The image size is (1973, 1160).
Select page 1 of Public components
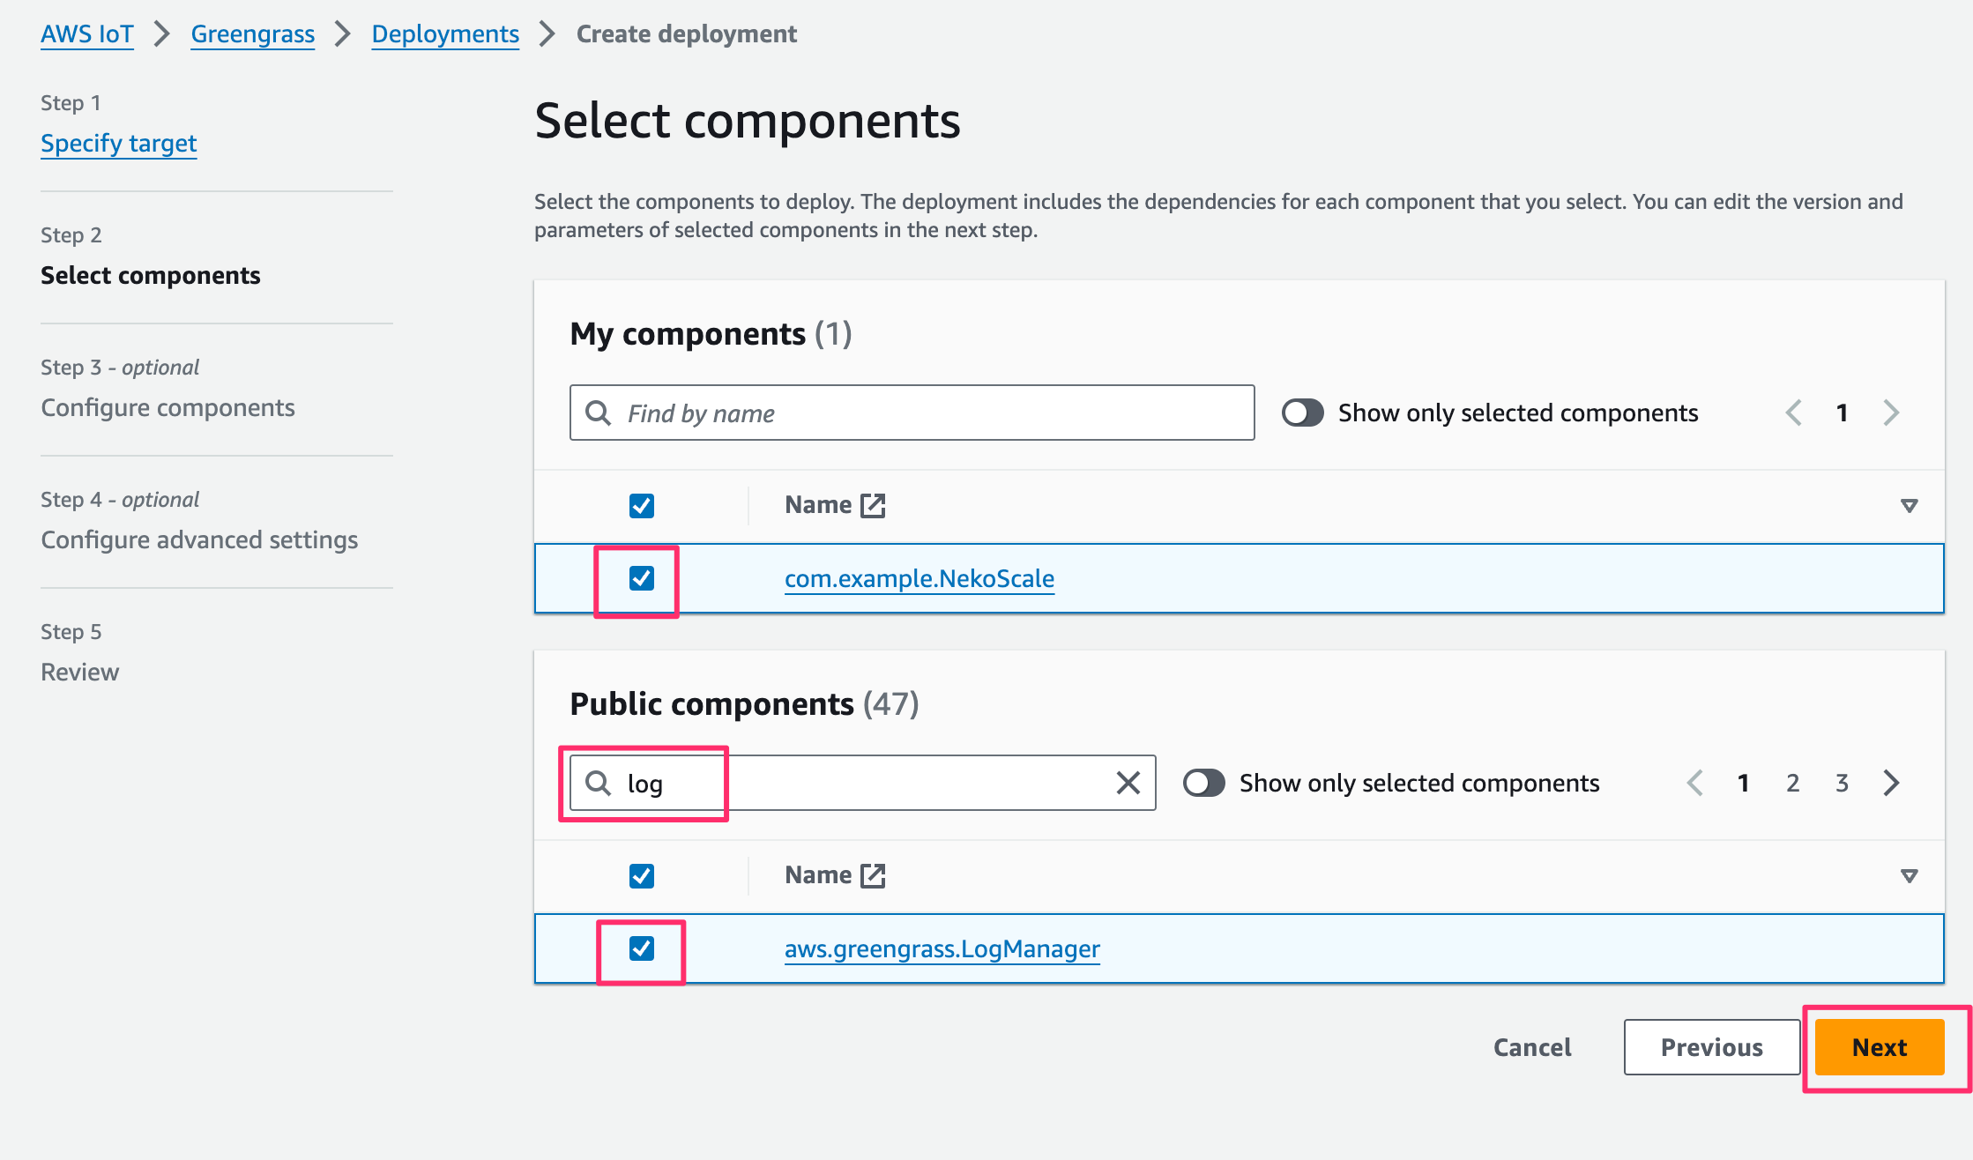(1743, 783)
